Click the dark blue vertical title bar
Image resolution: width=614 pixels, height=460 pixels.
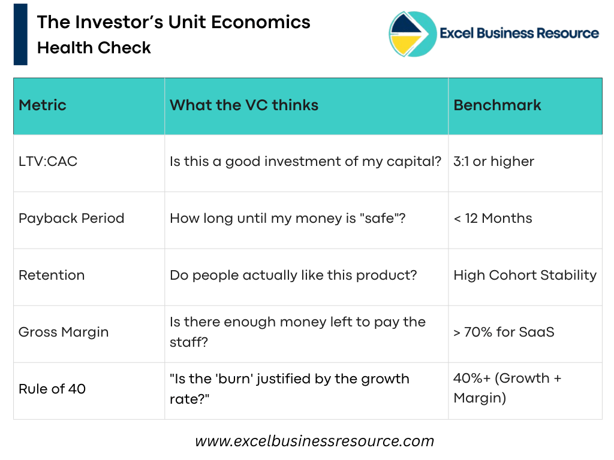pyautogui.click(x=20, y=34)
